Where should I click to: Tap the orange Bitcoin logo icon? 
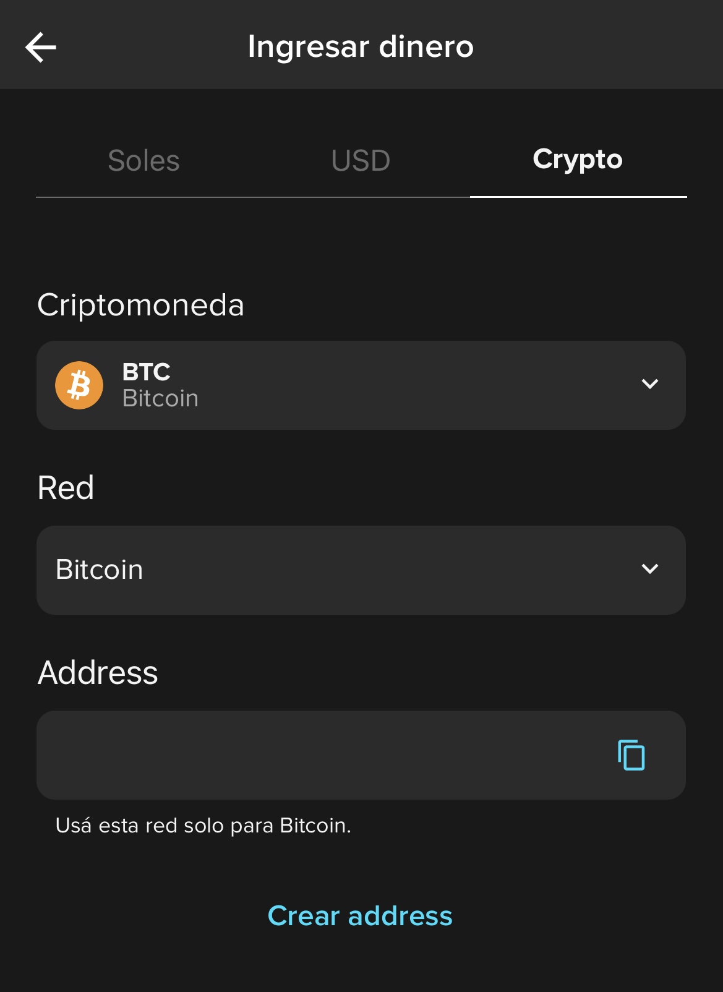[x=79, y=385]
